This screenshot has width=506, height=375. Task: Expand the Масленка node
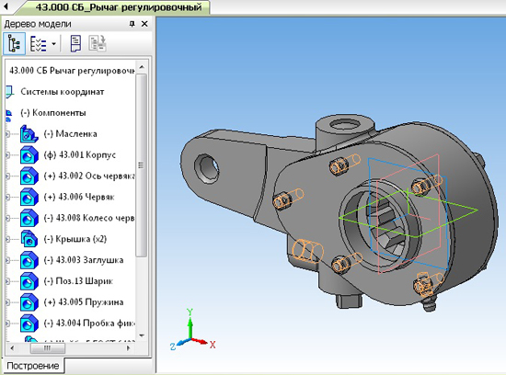tap(7, 134)
